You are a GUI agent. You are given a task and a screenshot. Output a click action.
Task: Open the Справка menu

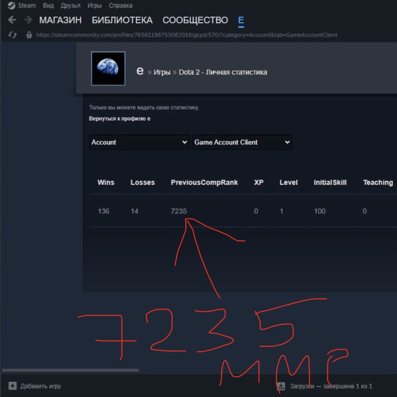tap(120, 5)
